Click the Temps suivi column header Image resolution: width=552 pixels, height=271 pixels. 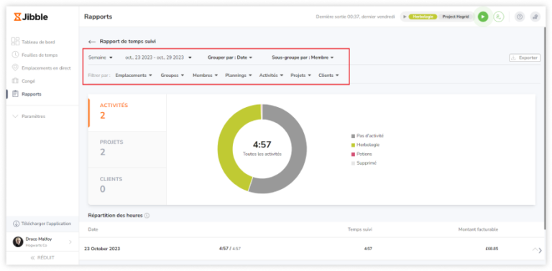click(x=360, y=229)
